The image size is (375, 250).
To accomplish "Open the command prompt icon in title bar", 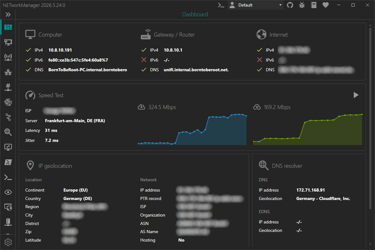I will (221, 5).
